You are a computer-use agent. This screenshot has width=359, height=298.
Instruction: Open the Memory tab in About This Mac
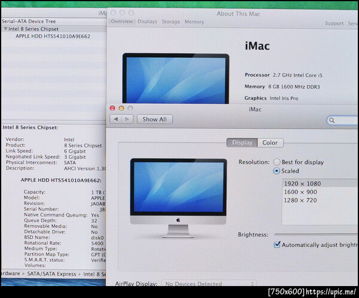tap(194, 22)
